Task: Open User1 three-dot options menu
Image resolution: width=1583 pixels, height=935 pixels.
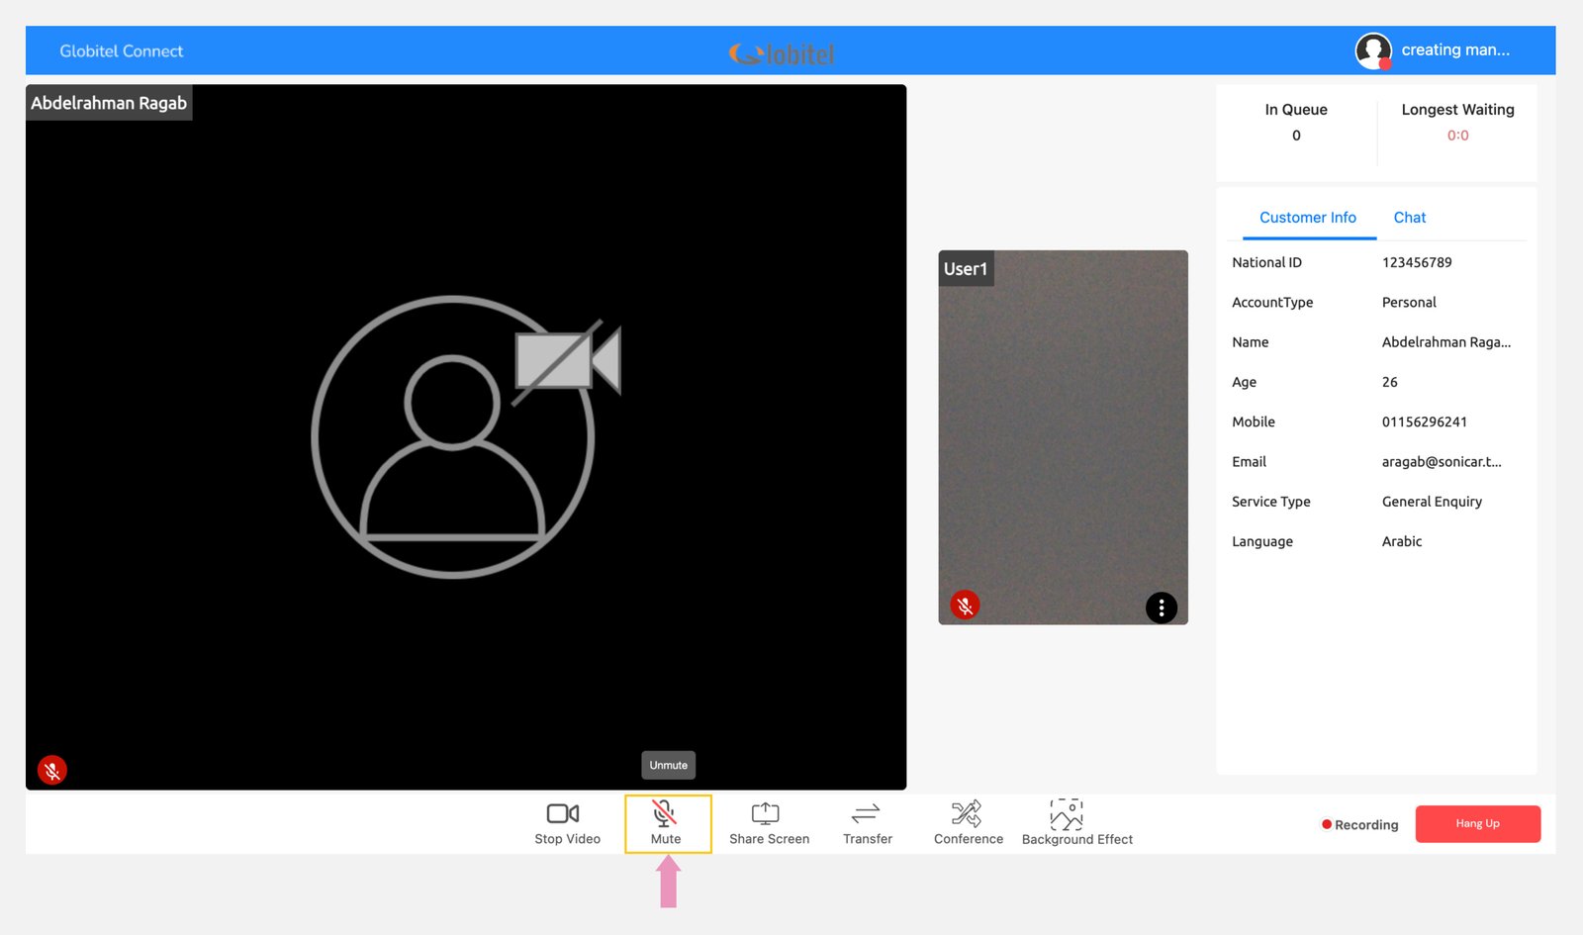Action: (1161, 608)
